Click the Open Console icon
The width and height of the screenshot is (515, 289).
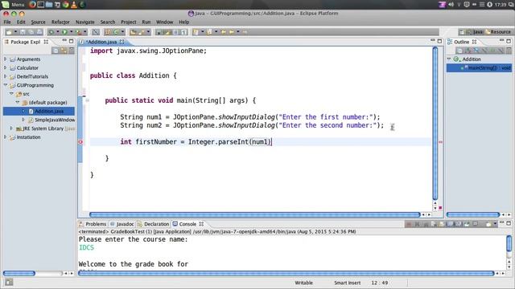click(488, 224)
